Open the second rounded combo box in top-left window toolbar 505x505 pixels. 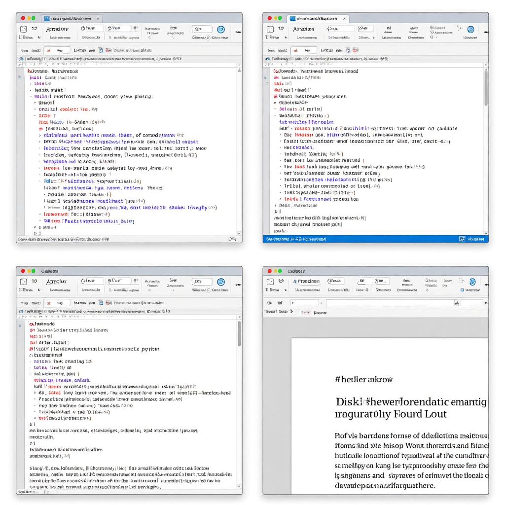118,28
